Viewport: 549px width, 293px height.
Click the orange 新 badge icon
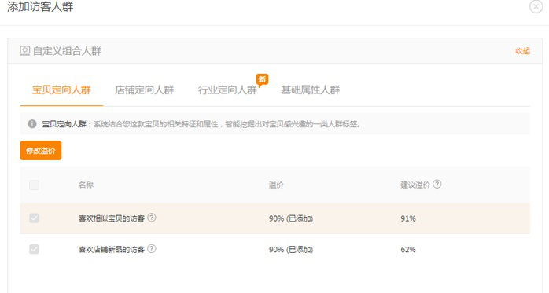point(262,79)
